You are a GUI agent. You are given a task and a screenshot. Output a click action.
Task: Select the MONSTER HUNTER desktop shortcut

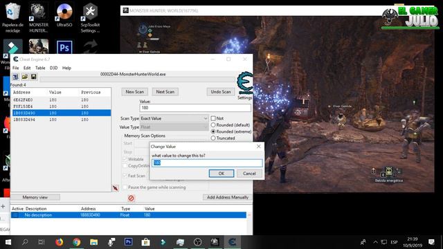[39, 19]
